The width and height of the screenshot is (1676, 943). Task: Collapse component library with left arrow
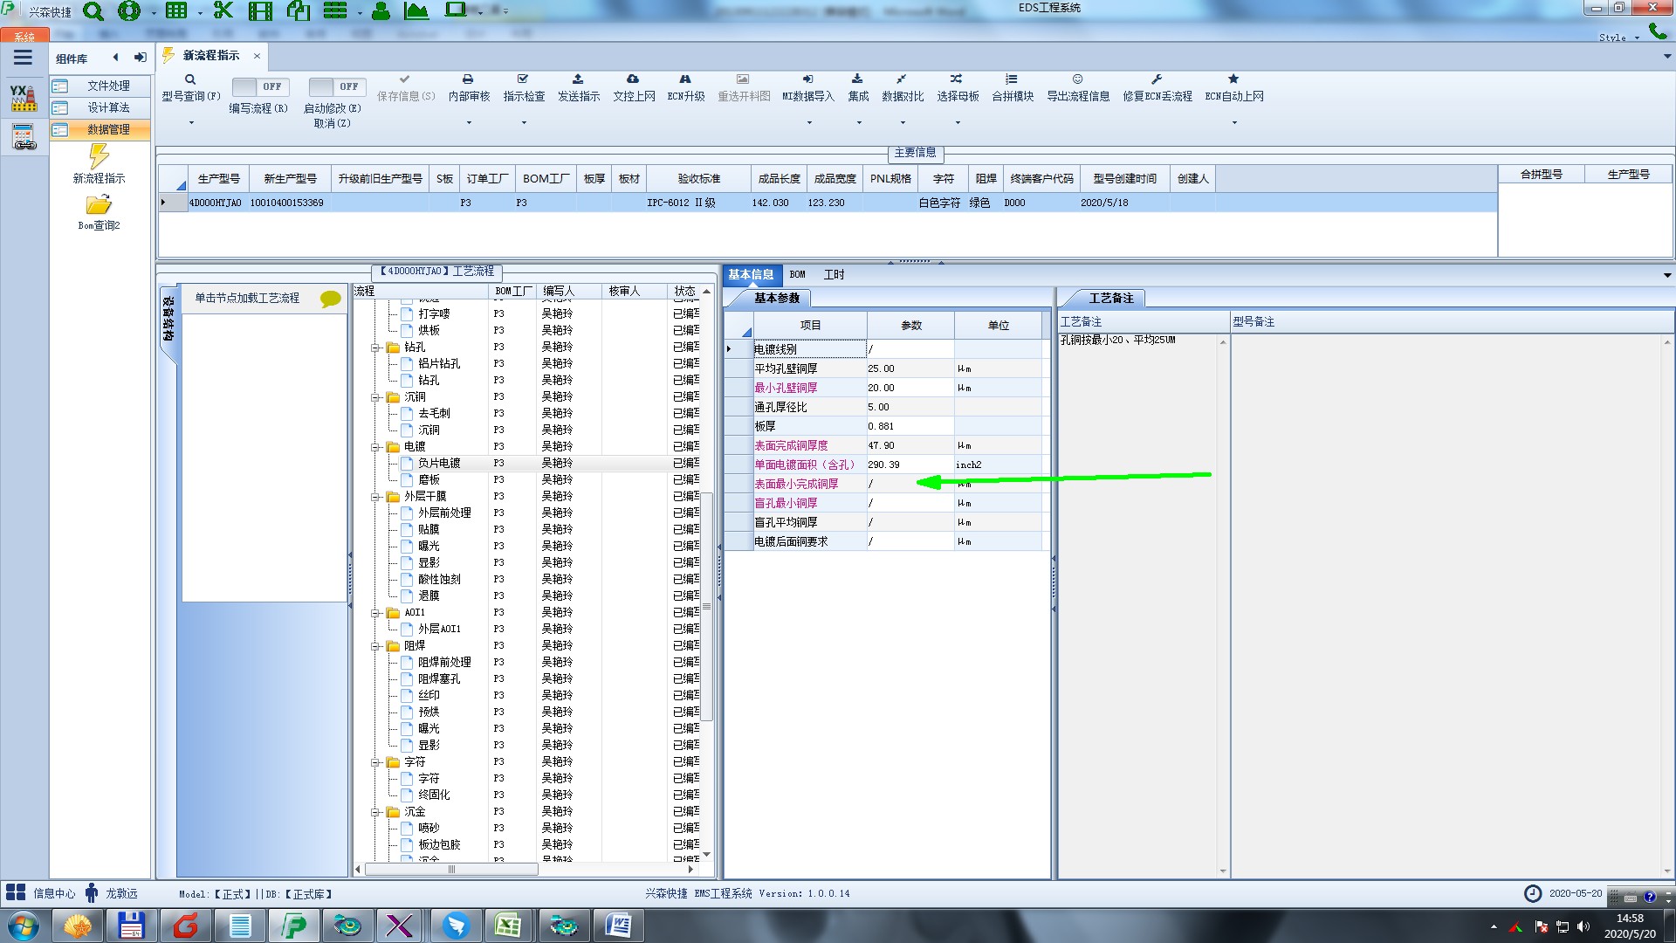click(x=115, y=58)
